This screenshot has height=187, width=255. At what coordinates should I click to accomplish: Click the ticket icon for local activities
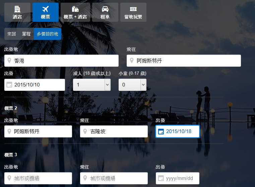click(133, 9)
